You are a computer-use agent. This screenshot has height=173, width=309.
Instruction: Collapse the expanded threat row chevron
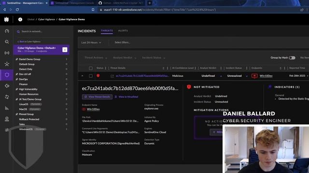(82, 76)
